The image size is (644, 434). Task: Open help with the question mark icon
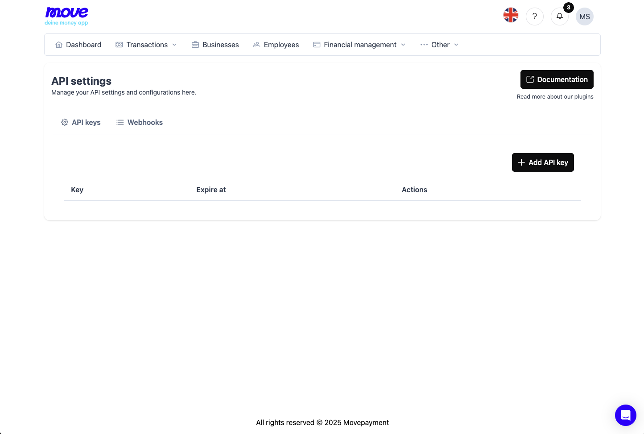(x=535, y=17)
